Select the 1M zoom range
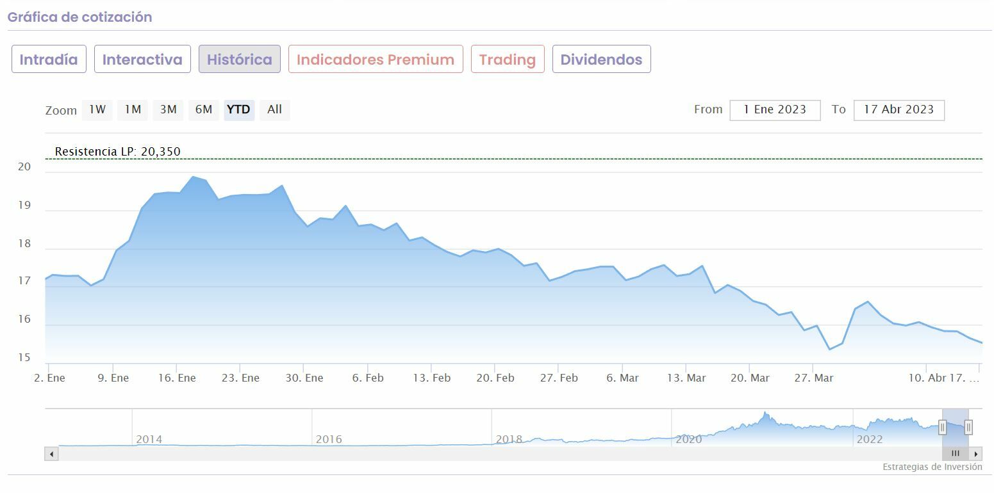The height and width of the screenshot is (493, 994). click(133, 110)
